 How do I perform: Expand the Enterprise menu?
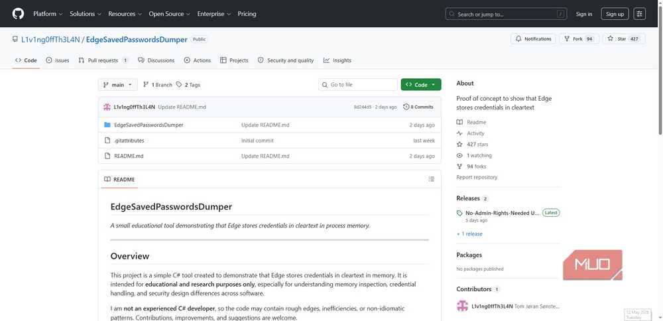(x=214, y=14)
